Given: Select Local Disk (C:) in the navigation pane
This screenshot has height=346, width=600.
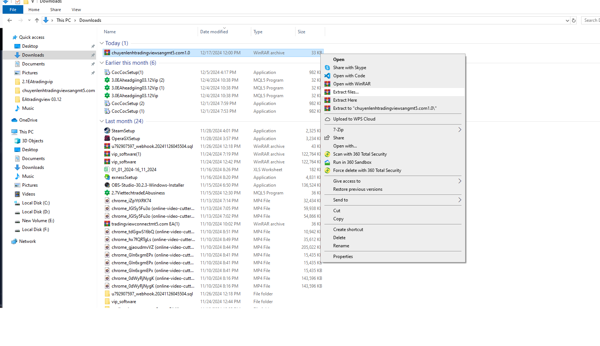Looking at the screenshot, I should pyautogui.click(x=36, y=203).
